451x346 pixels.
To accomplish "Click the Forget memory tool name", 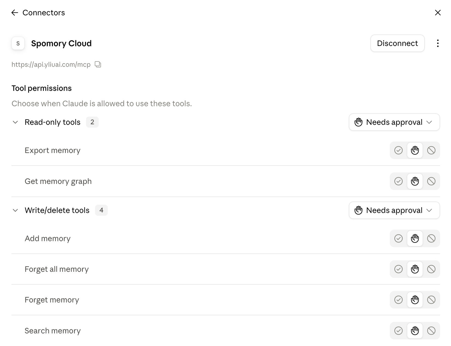I will 52,300.
